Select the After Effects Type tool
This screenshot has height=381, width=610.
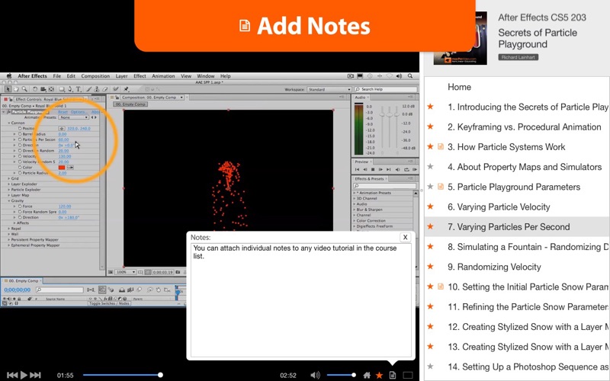click(79, 89)
